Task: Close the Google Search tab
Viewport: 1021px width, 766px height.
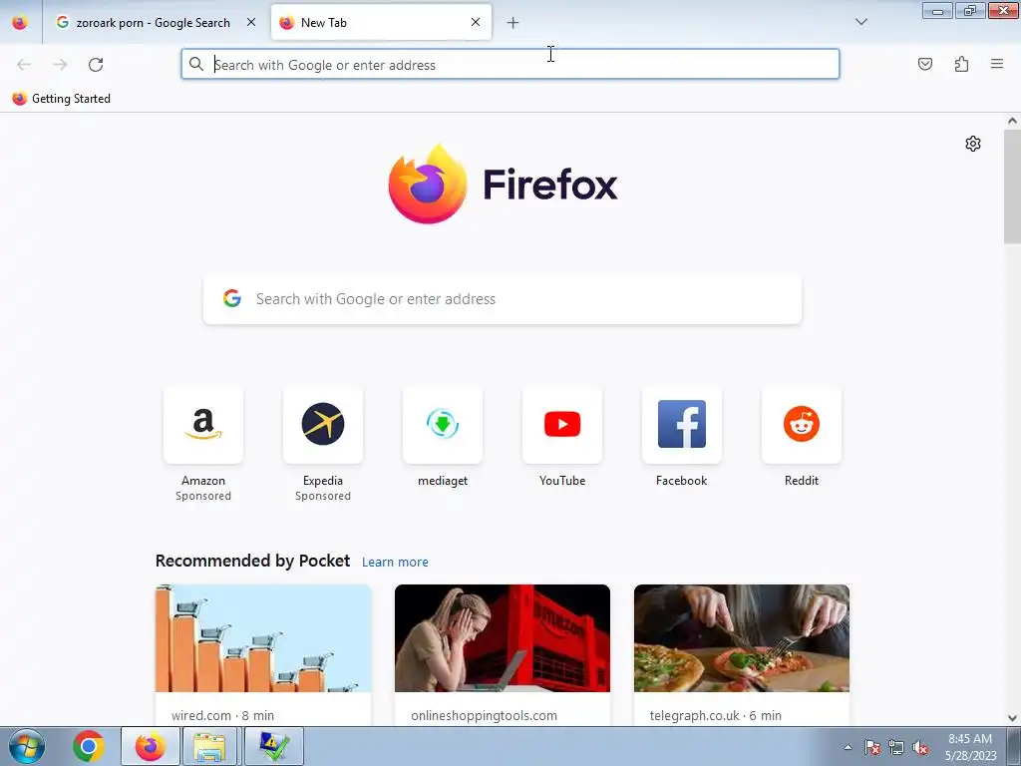Action: point(251,22)
